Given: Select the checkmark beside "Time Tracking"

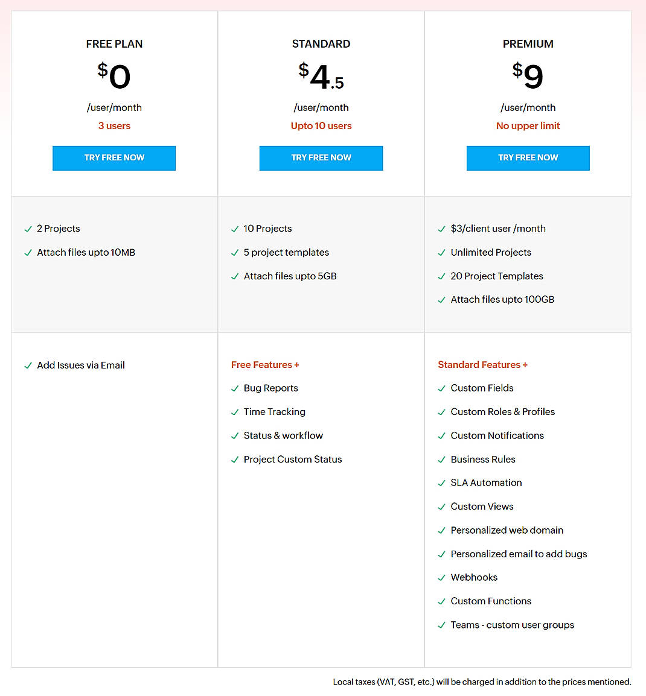Looking at the screenshot, I should click(x=235, y=412).
